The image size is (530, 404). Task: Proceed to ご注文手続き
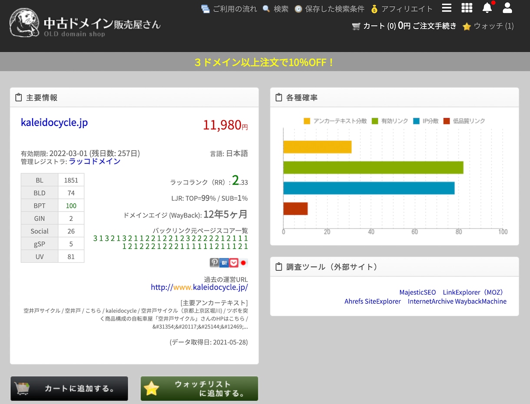(434, 26)
